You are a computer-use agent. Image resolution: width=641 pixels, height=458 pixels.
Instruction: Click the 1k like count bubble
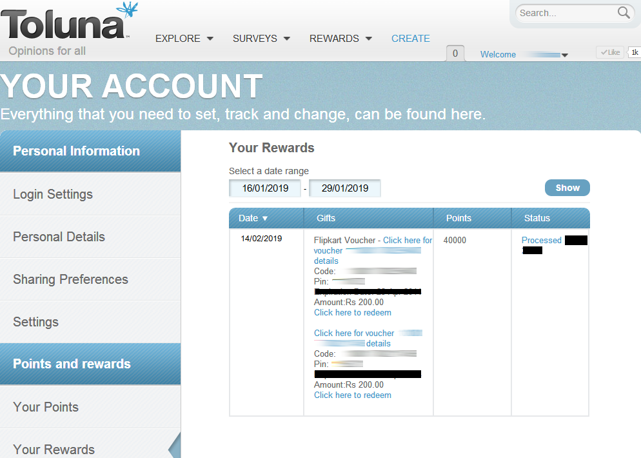pos(634,52)
